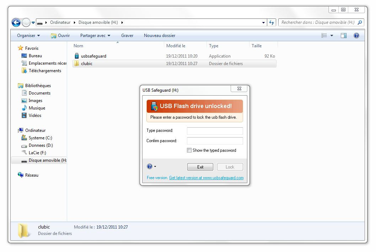Open the address bar history dropdown arrow
This screenshot has width=376, height=252.
[263, 22]
